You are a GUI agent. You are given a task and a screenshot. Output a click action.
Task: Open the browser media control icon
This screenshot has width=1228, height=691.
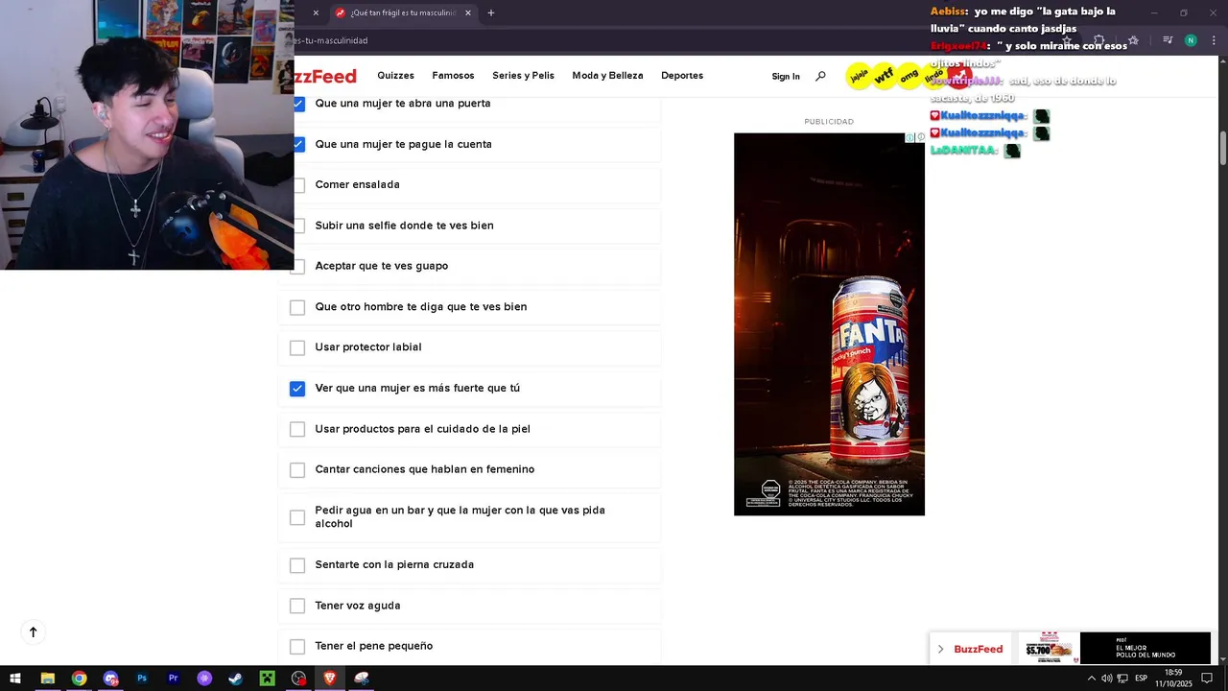tap(1168, 40)
